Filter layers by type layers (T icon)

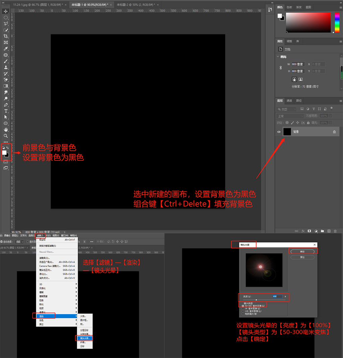coord(314,109)
